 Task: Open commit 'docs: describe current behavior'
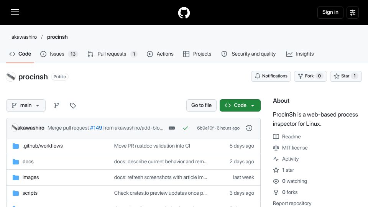(x=161, y=162)
